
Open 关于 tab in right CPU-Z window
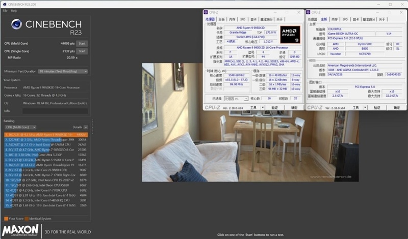click(382, 19)
